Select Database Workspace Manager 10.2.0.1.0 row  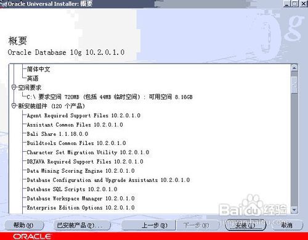point(81,198)
